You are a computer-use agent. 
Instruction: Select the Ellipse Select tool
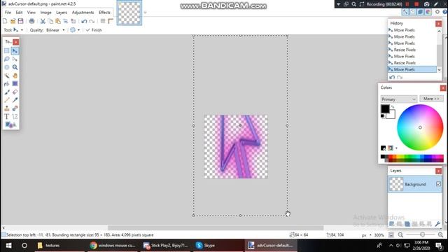pos(6,67)
